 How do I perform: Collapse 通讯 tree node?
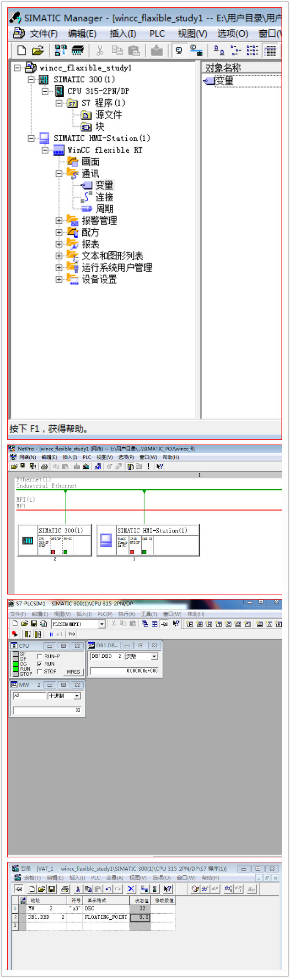pyautogui.click(x=59, y=173)
